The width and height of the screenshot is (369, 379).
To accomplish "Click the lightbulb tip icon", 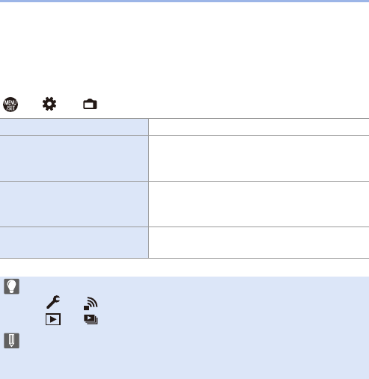I will coord(11,286).
